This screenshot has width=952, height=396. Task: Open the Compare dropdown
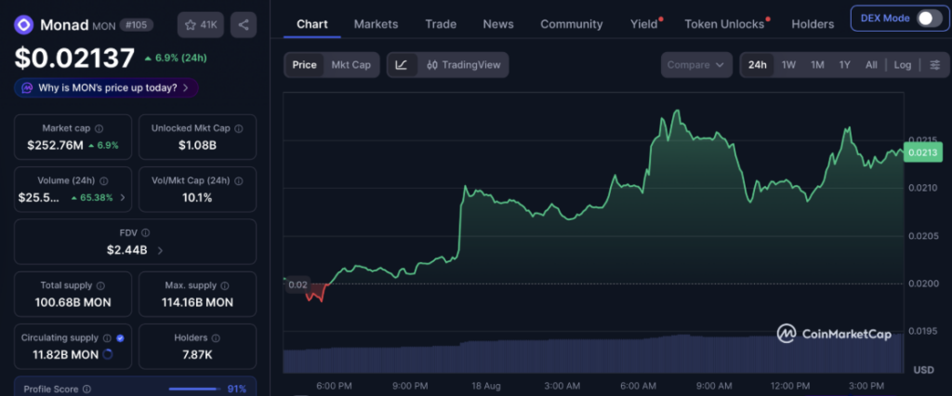click(x=696, y=65)
